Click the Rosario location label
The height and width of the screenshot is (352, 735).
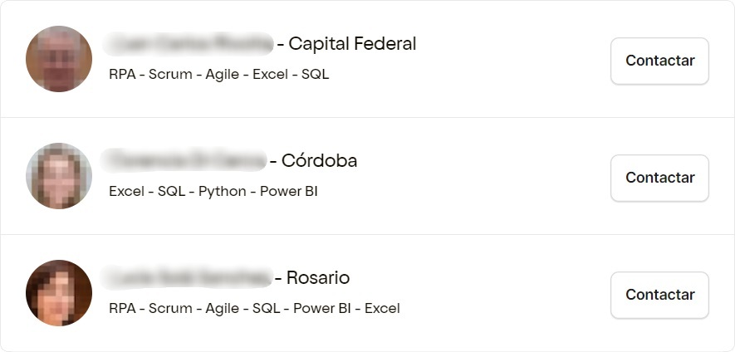pos(318,277)
